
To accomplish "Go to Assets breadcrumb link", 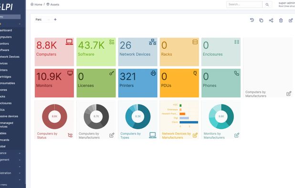I will pos(53,4).
